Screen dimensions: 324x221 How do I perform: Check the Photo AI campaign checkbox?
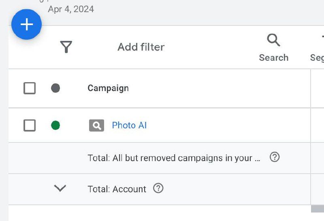coord(30,125)
